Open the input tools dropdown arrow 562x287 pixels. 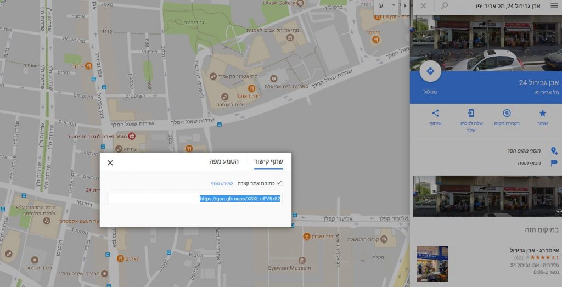pos(394,5)
